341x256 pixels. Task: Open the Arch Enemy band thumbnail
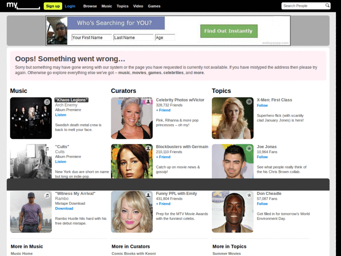pos(31,118)
